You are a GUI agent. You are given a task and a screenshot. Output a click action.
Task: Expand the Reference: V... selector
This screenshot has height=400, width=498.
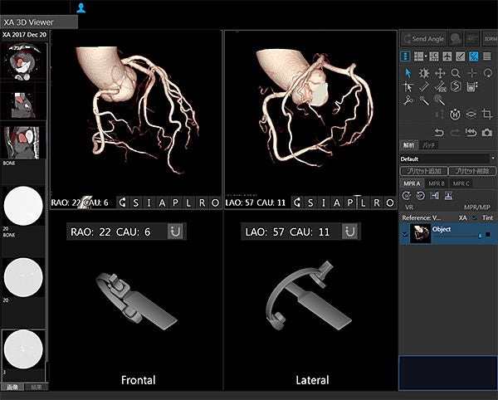tap(421, 217)
